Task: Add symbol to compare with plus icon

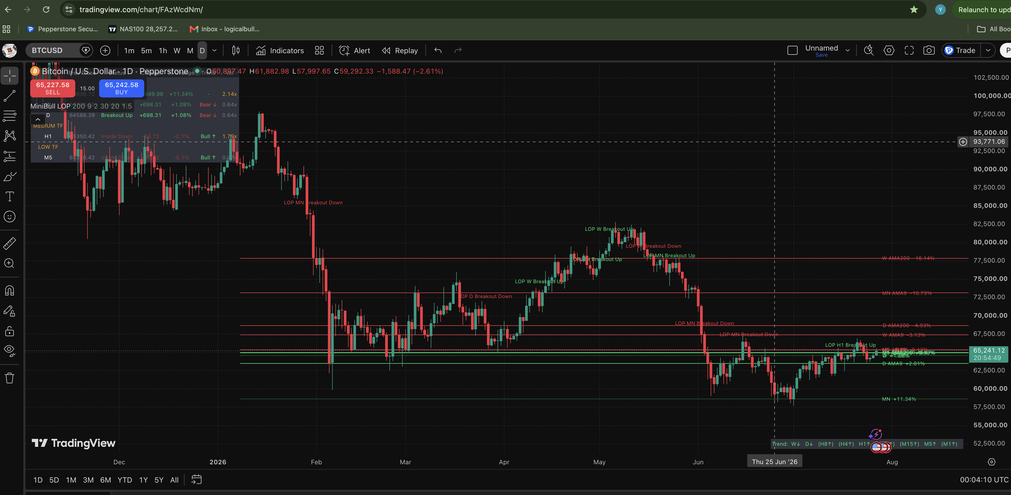Action: pos(105,51)
